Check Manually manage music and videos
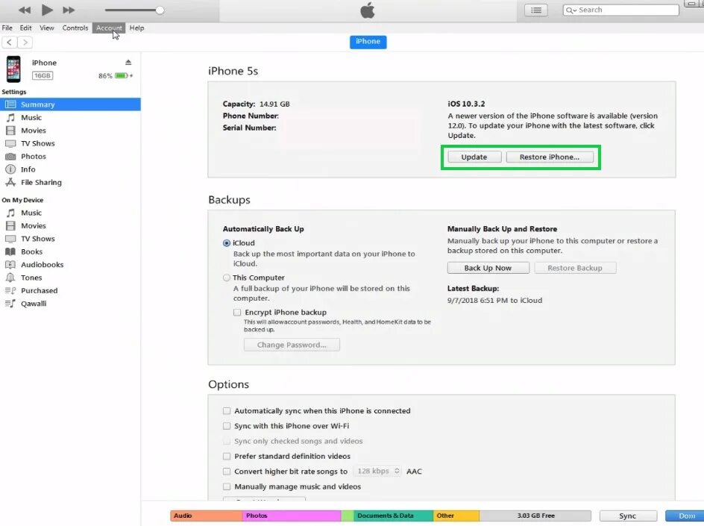Image resolution: width=704 pixels, height=526 pixels. click(x=227, y=486)
